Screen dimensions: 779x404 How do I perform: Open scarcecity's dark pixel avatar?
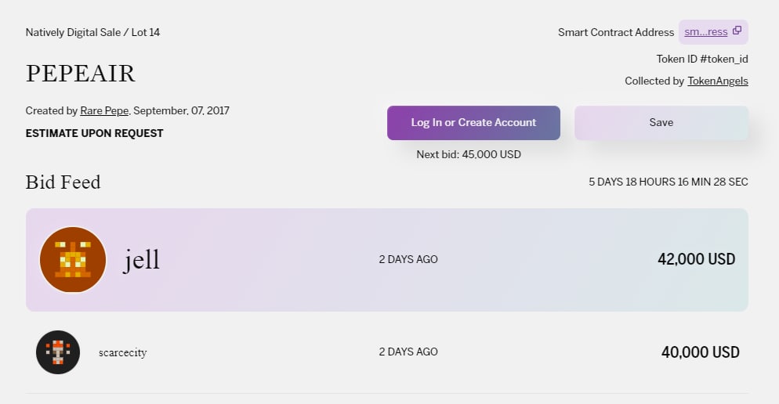click(58, 352)
